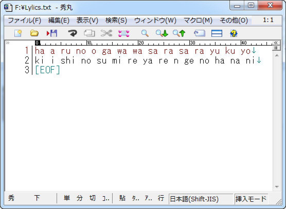The height and width of the screenshot is (209, 286).
Task: Click the pink-dotted select icon
Action: (x=124, y=33)
